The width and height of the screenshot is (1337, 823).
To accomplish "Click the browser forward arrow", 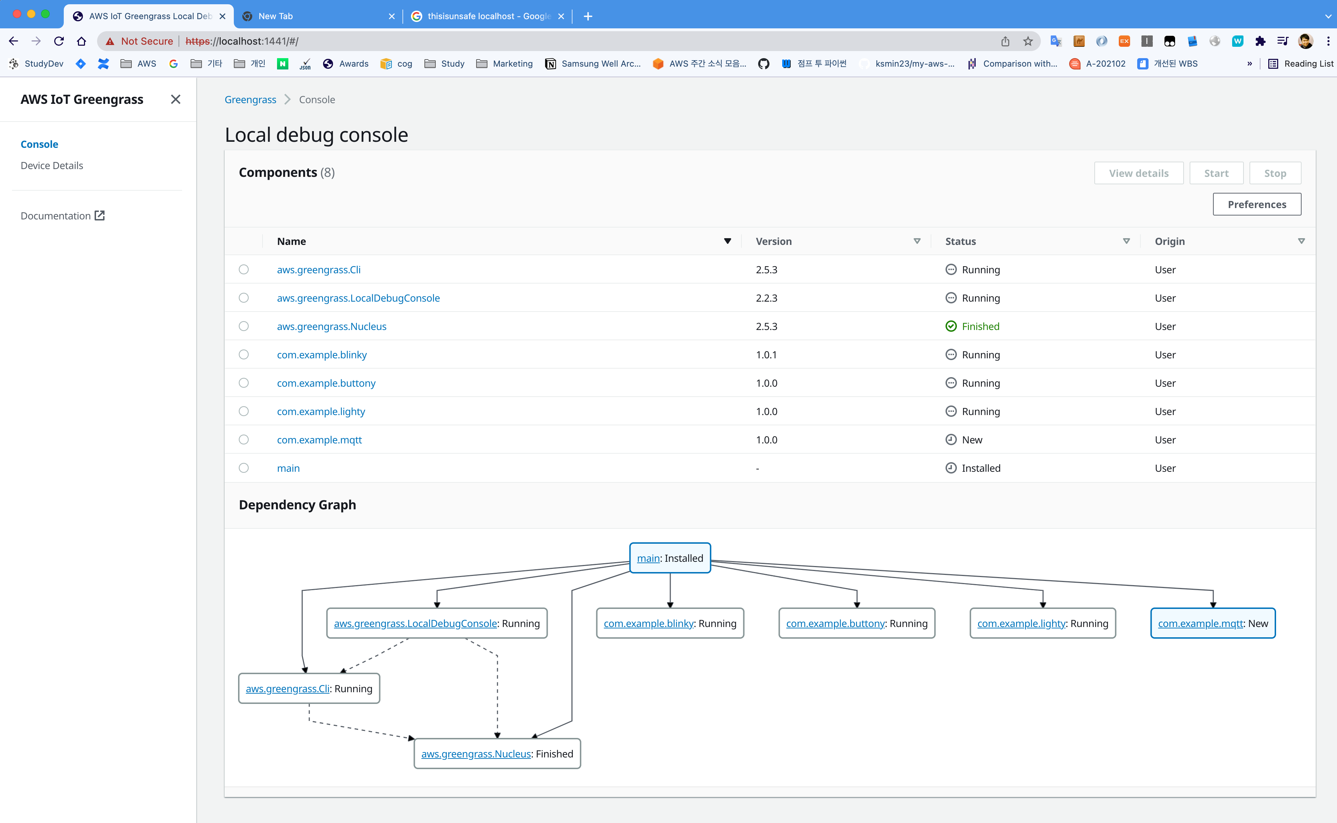I will (x=36, y=41).
